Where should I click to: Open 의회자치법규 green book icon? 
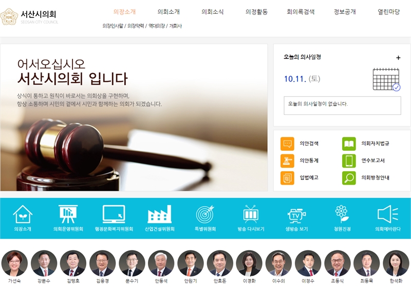[349, 144]
